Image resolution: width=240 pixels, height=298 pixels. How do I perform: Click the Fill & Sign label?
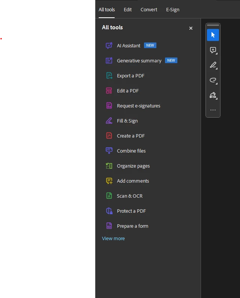click(127, 121)
